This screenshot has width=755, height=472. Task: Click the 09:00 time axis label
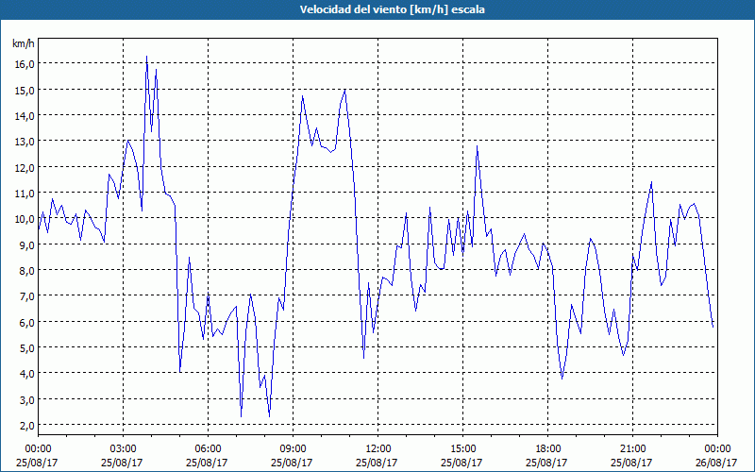293,449
